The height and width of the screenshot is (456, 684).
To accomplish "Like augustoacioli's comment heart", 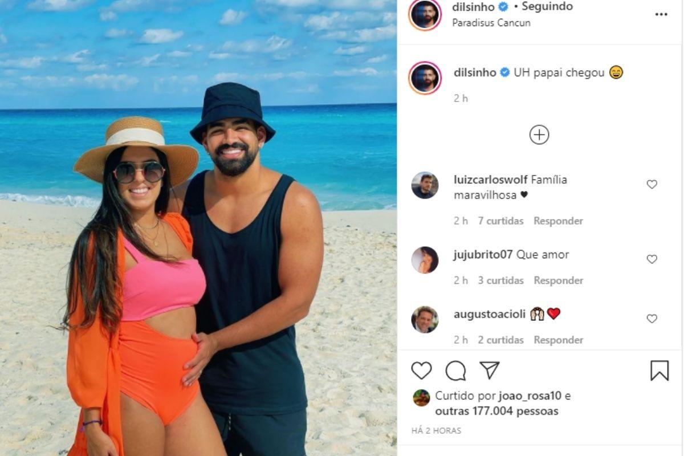I will 652,319.
